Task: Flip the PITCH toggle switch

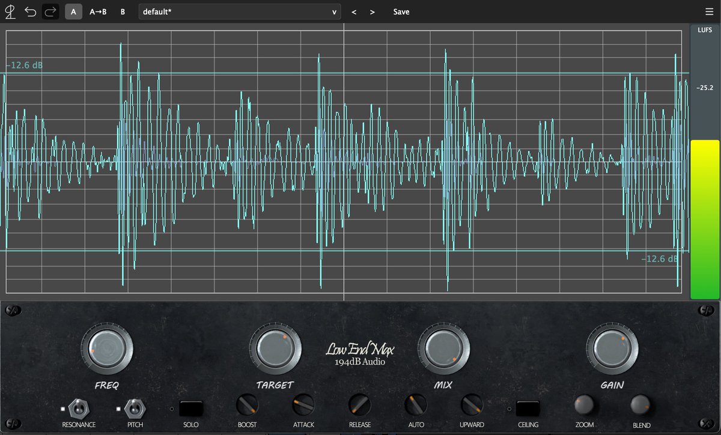Action: [135, 409]
